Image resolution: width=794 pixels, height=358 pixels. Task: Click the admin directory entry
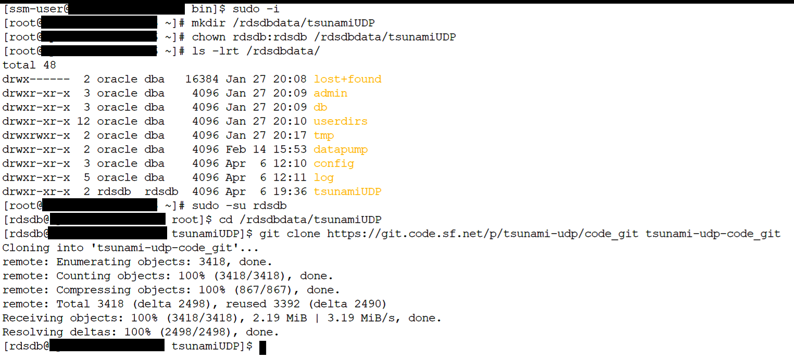pyautogui.click(x=330, y=93)
